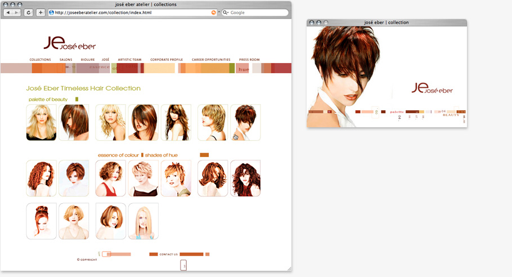Open the JOSÉ menu item
Screen dimensions: 512x277
tap(105, 60)
